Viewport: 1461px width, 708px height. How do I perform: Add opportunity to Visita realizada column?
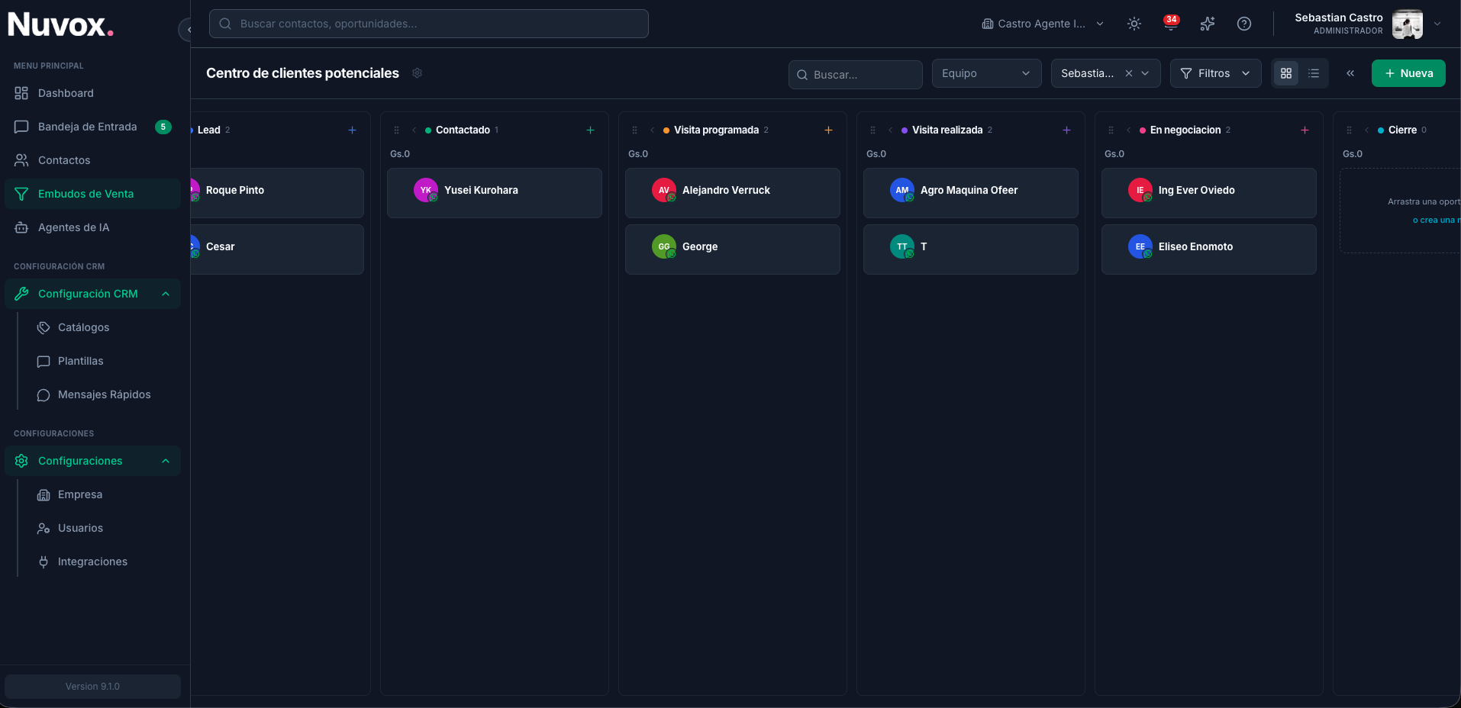point(1066,130)
